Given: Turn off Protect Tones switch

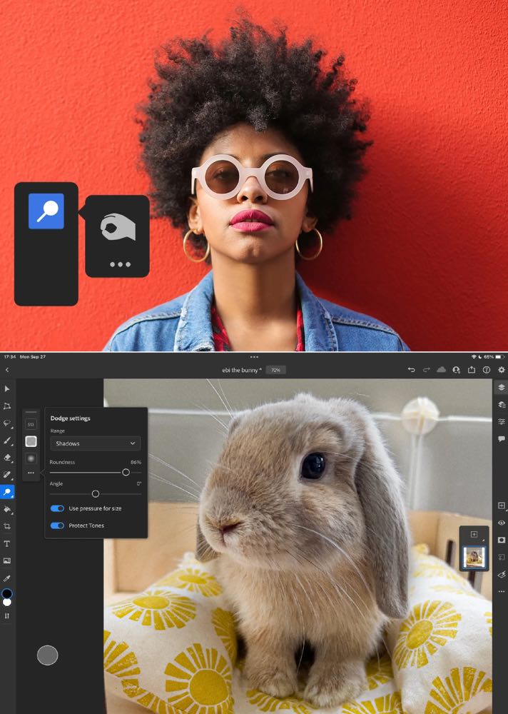Looking at the screenshot, I should 57,526.
